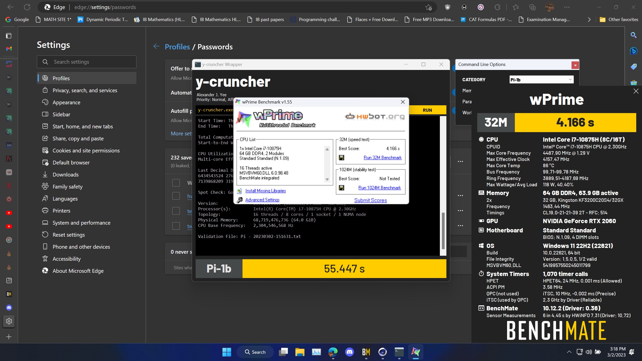The width and height of the screenshot is (642, 361).
Task: Open clock showing 3:18 PM
Action: (616, 352)
